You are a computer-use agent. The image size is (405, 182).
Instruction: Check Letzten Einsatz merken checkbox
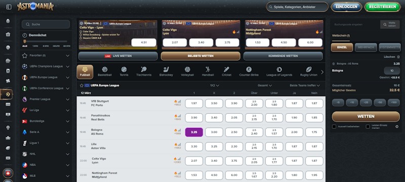click(368, 126)
